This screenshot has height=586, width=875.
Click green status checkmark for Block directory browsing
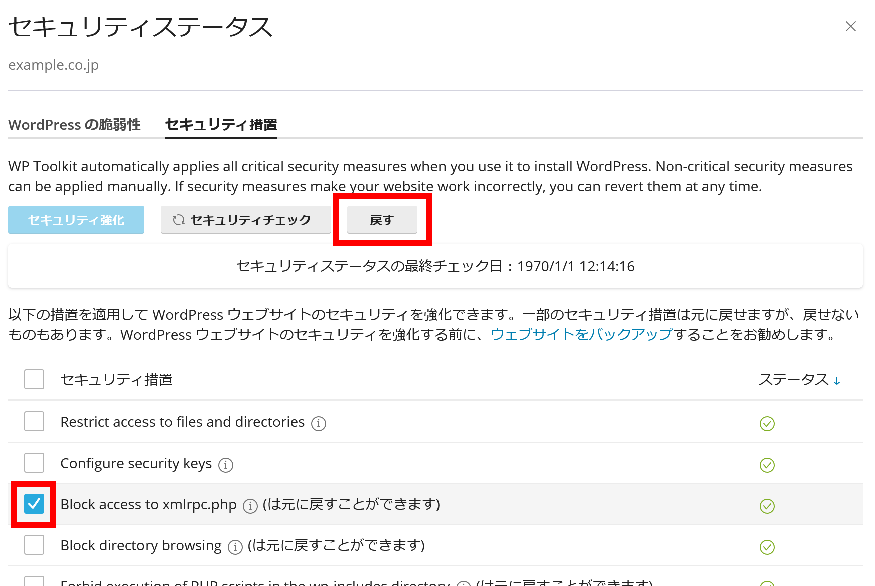click(767, 547)
